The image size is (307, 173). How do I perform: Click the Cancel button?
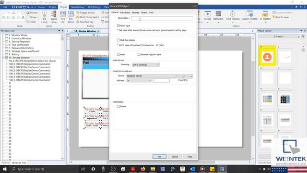tap(175, 157)
